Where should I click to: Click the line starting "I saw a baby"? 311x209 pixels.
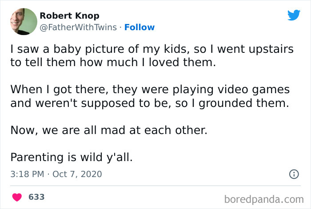point(152,50)
